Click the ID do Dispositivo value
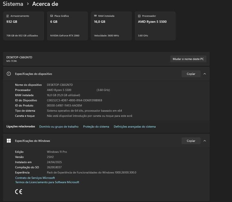The width and height of the screenshot is (232, 202). point(75,100)
